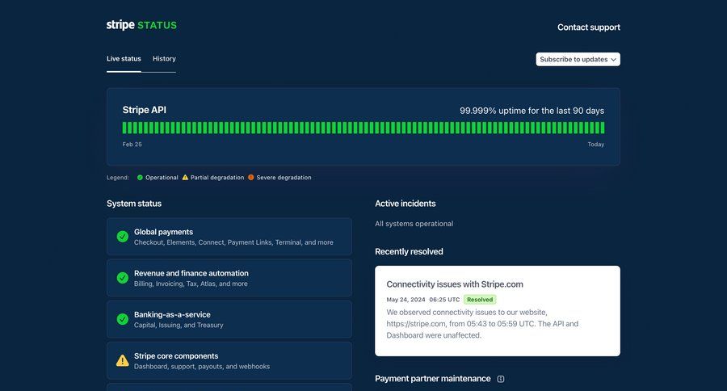Click the yellow warning icon for Stripe core components
The image size is (727, 391).
coord(123,360)
